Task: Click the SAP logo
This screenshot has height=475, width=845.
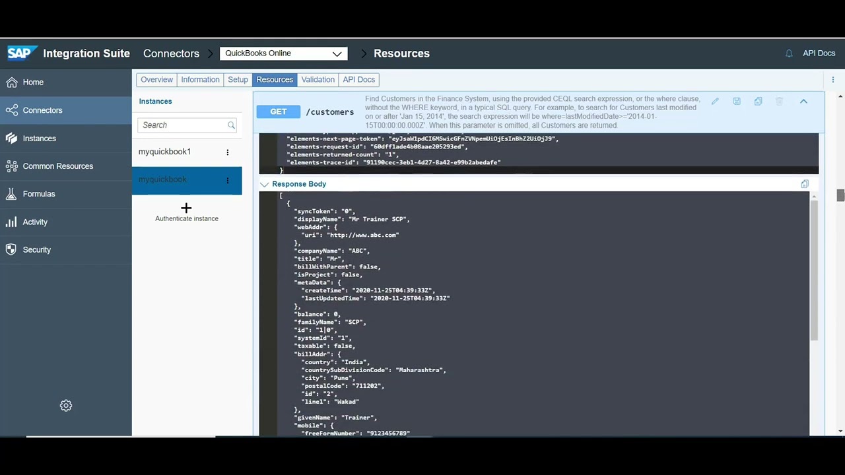Action: point(22,53)
